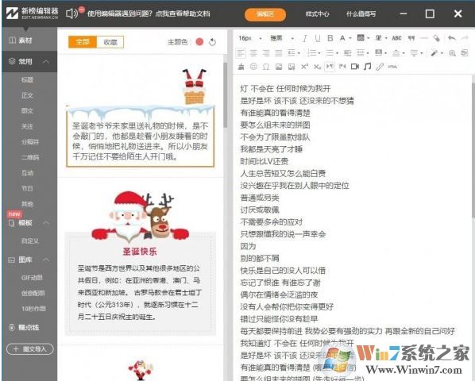
Task: Align text to the left
Action: point(241,53)
